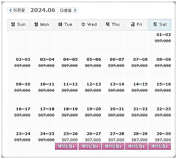This screenshot has height=159, width=177.
Task: Select the 월 Mon column header
Action: pyautogui.click(x=41, y=25)
